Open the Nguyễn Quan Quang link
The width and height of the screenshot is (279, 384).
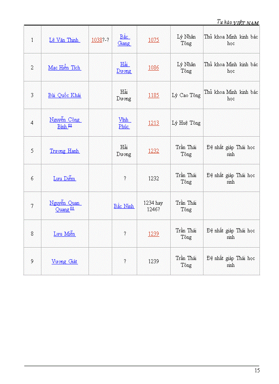[x=64, y=203]
